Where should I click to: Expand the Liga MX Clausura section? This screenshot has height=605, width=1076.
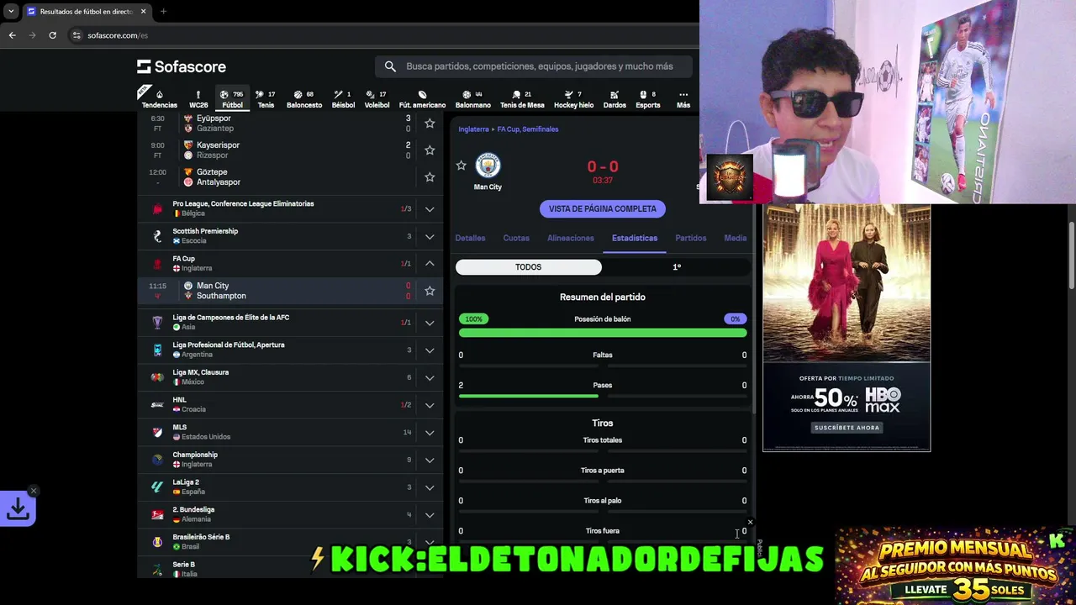pyautogui.click(x=430, y=377)
